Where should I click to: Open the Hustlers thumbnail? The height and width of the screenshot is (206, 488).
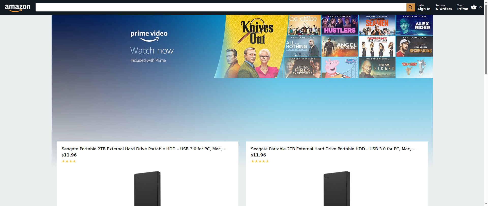tap(340, 25)
